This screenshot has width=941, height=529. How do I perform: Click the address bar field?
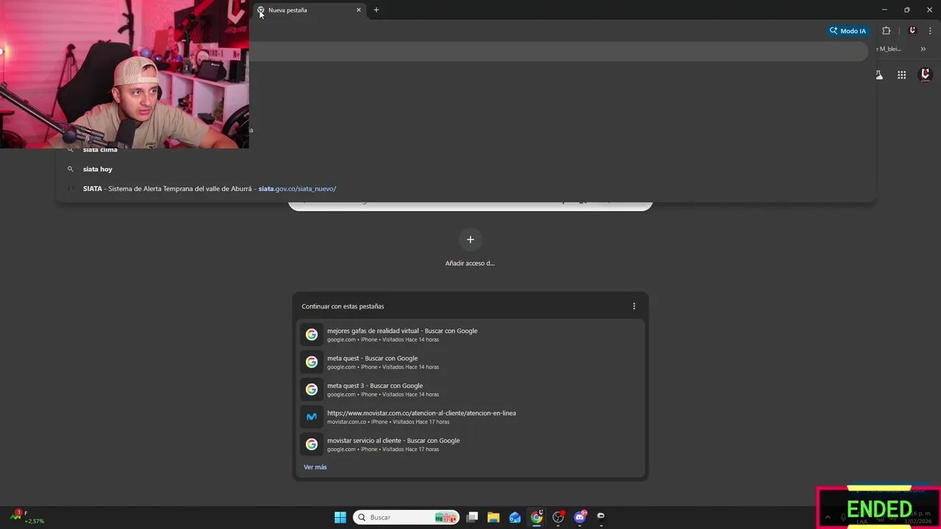pyautogui.click(x=559, y=51)
